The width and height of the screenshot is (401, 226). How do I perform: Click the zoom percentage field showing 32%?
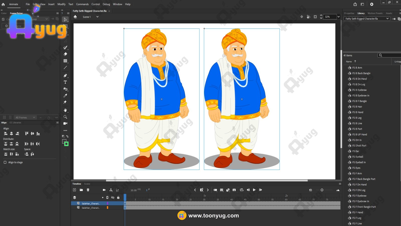[329, 17]
